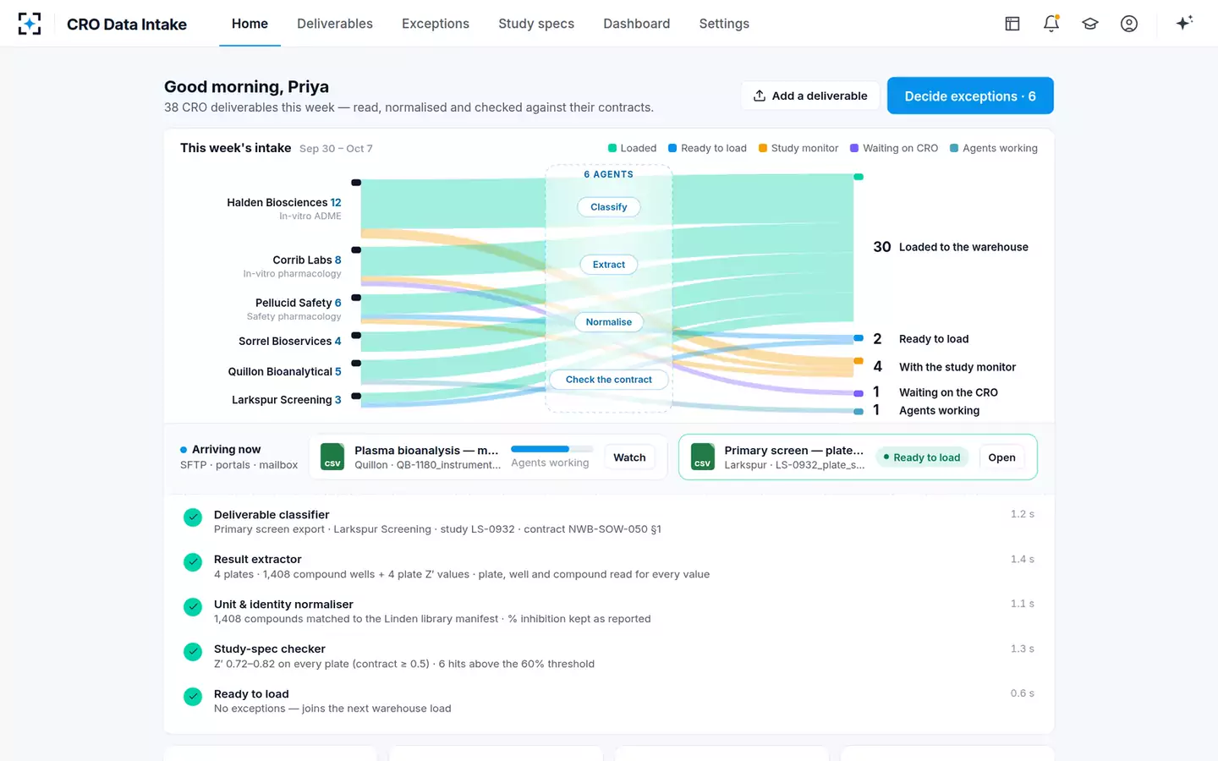Select Corrib Labs 8 source
This screenshot has width=1218, height=761.
(293, 266)
